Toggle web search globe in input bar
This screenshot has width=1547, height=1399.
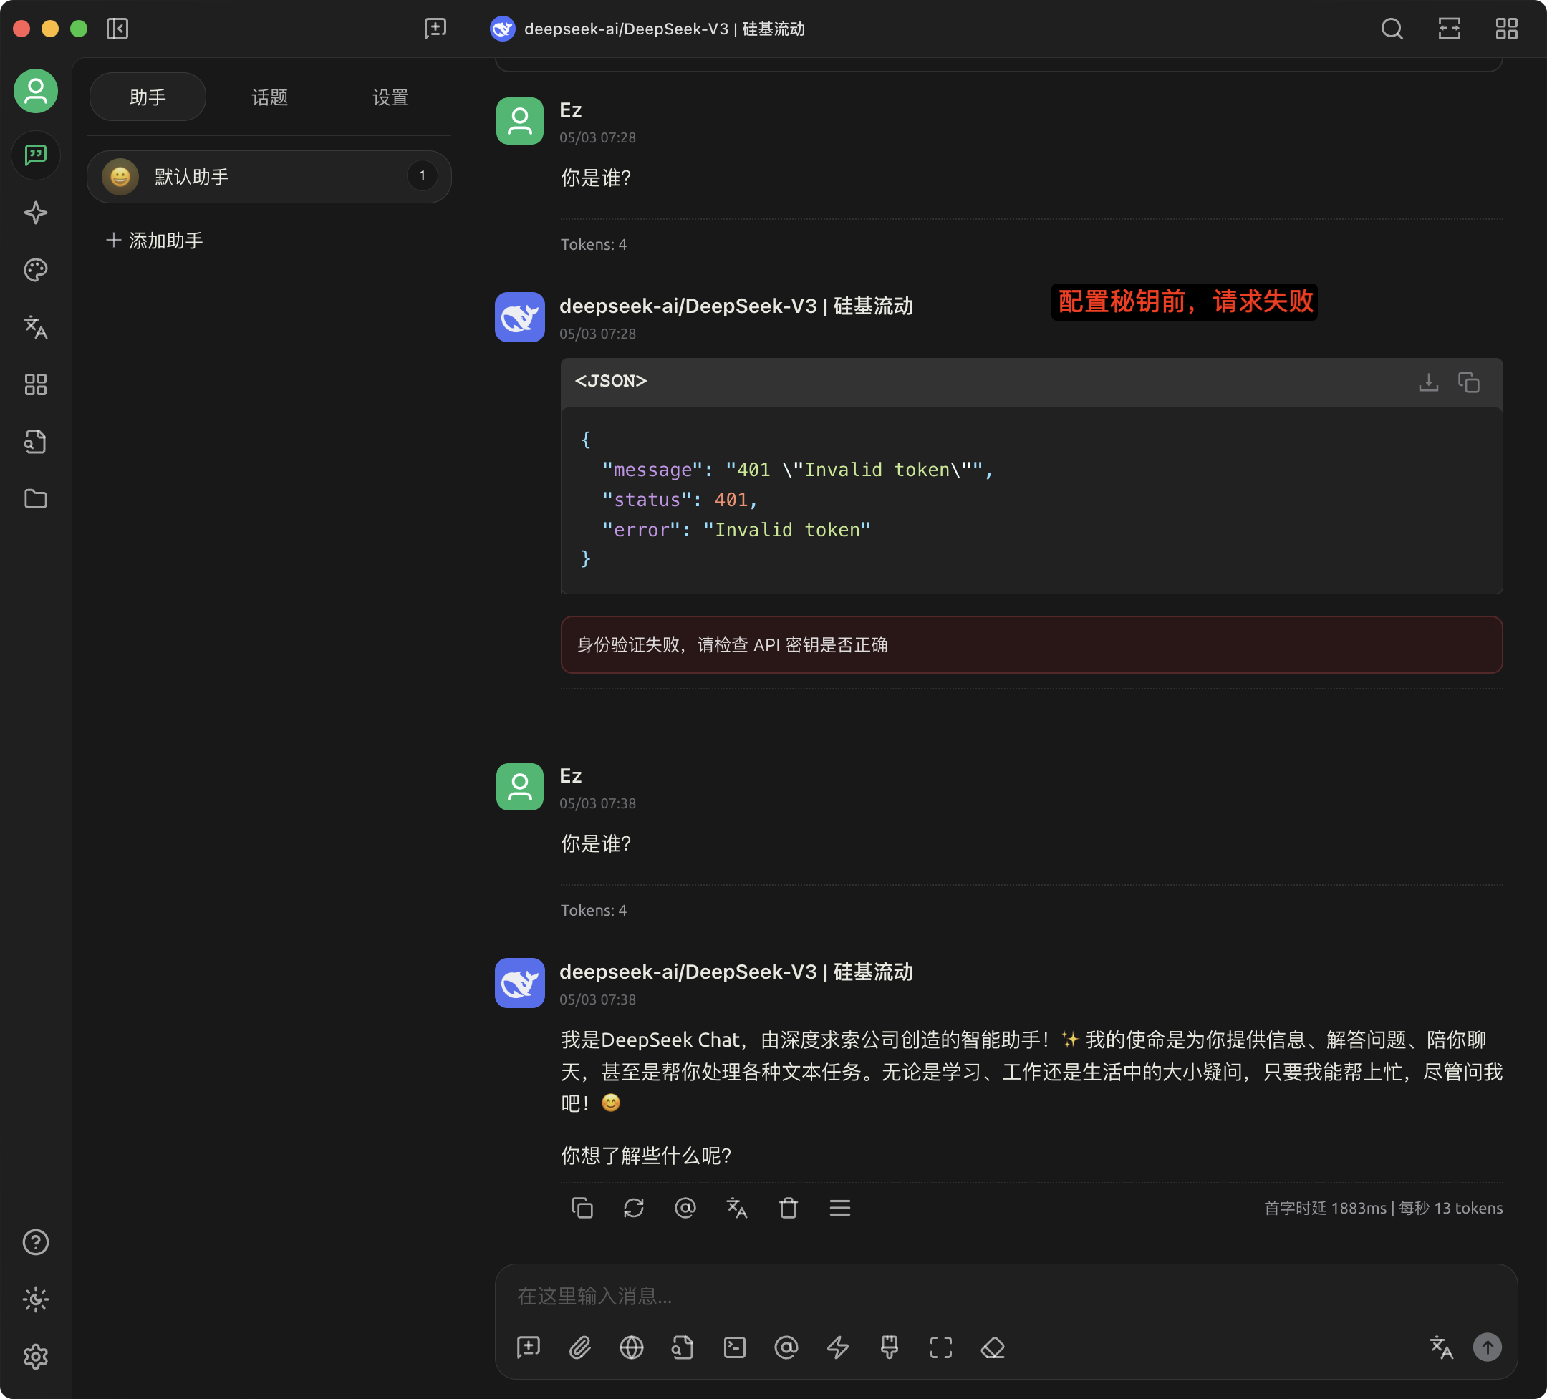tap(631, 1347)
